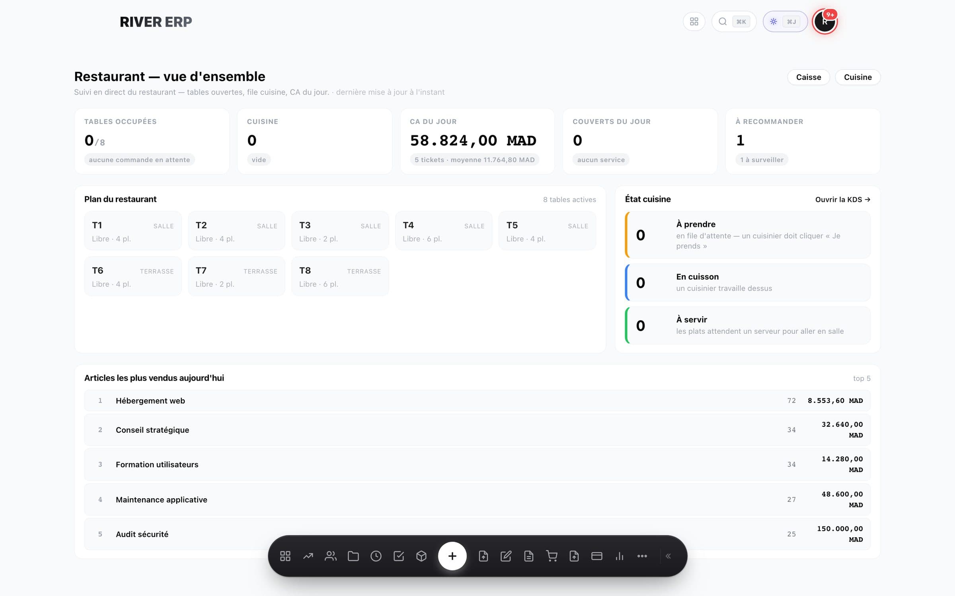The image size is (955, 596).
Task: Open the Cuisine stat card
Action: pyautogui.click(x=315, y=141)
